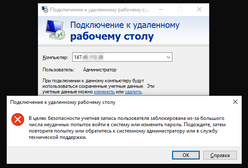Click the small Remote Desktop icon in title bar
Screen dimensions: 248x168
click(x=45, y=9)
